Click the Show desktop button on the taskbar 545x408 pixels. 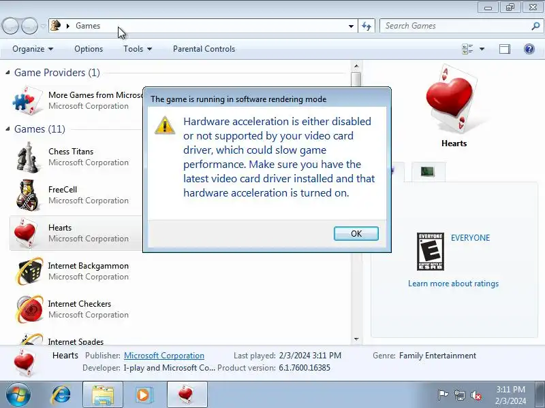click(x=540, y=395)
